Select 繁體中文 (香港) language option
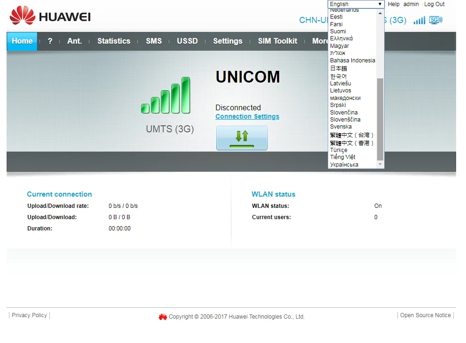 (352, 143)
